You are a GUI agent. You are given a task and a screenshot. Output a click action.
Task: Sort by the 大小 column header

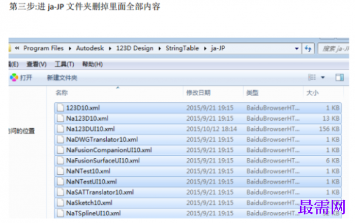(312, 93)
